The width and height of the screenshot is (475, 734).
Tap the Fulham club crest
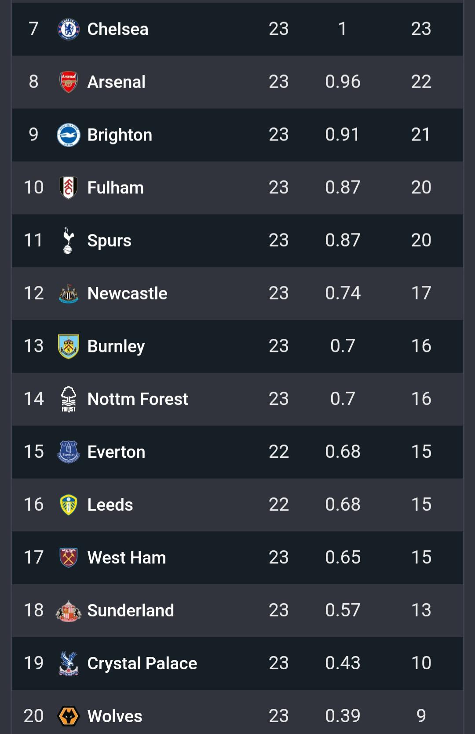point(69,188)
